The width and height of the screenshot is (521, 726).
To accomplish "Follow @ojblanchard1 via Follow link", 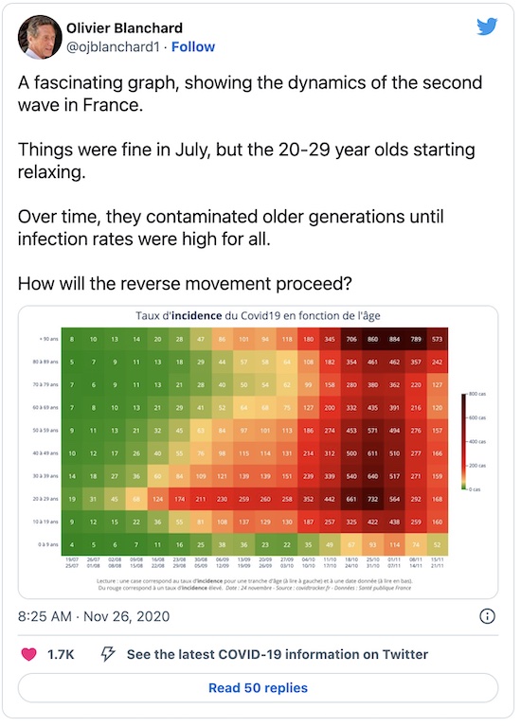I will coord(193,46).
